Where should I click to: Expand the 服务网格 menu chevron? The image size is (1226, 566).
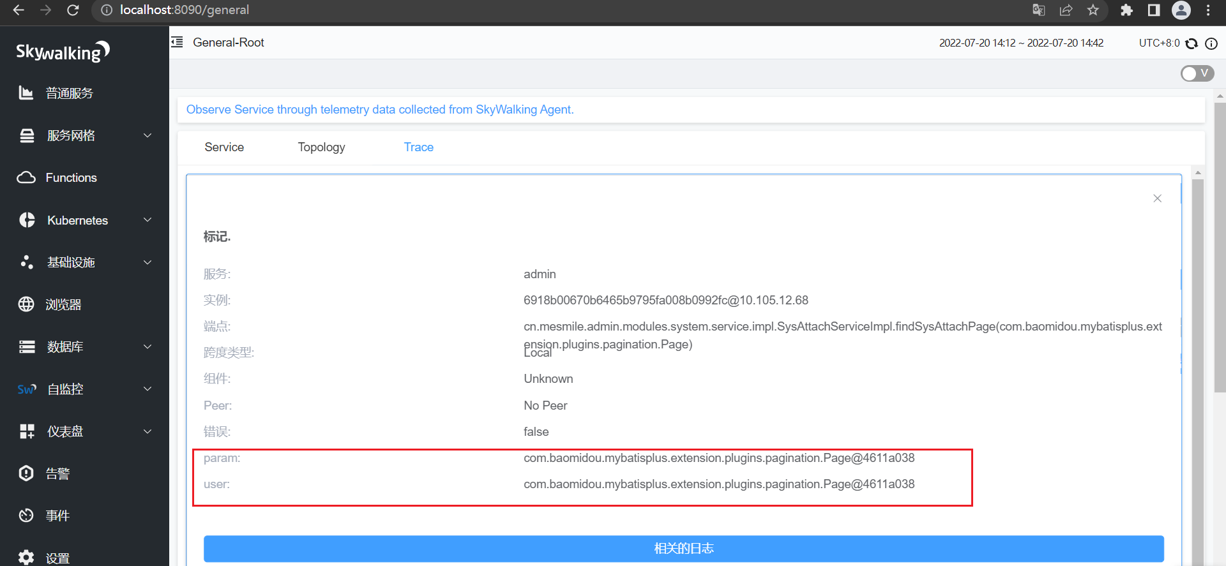coord(148,135)
